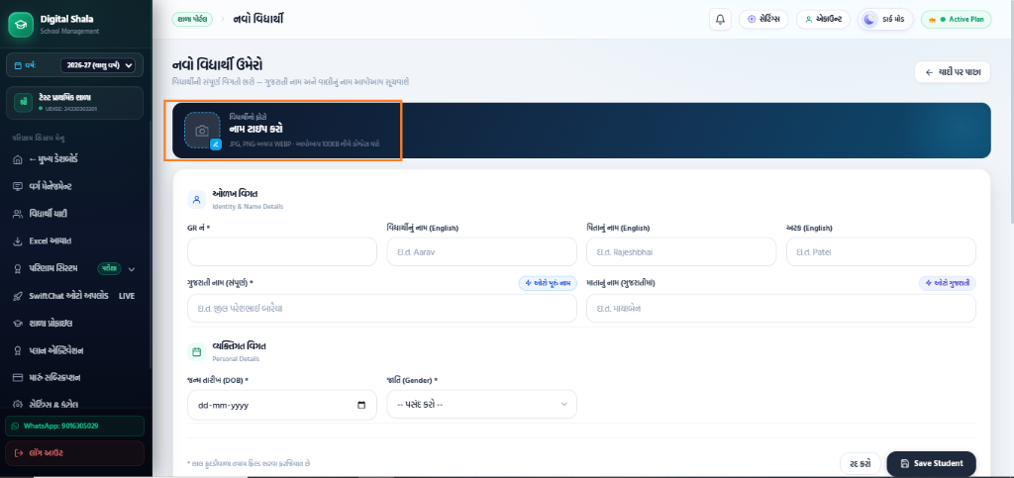This screenshot has width=1014, height=478.
Task: Open the account menu in top bar
Action: tap(823, 20)
